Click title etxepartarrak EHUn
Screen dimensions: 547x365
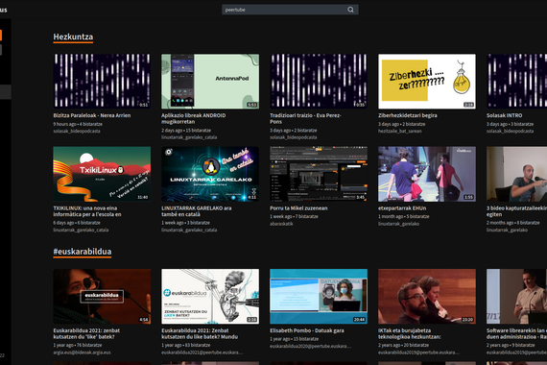coord(402,208)
